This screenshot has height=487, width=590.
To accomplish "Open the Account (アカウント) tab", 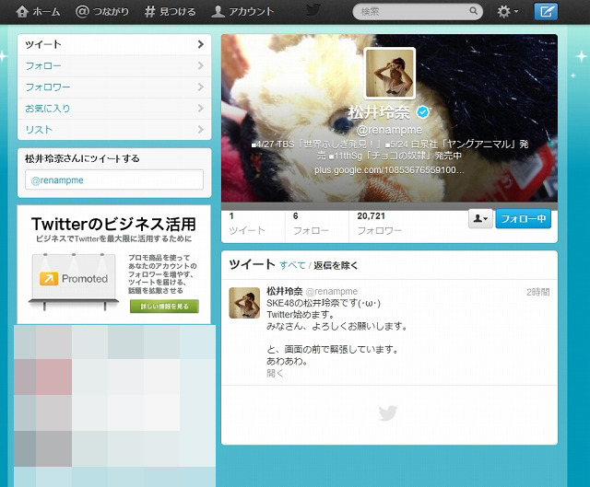I will coord(242,12).
